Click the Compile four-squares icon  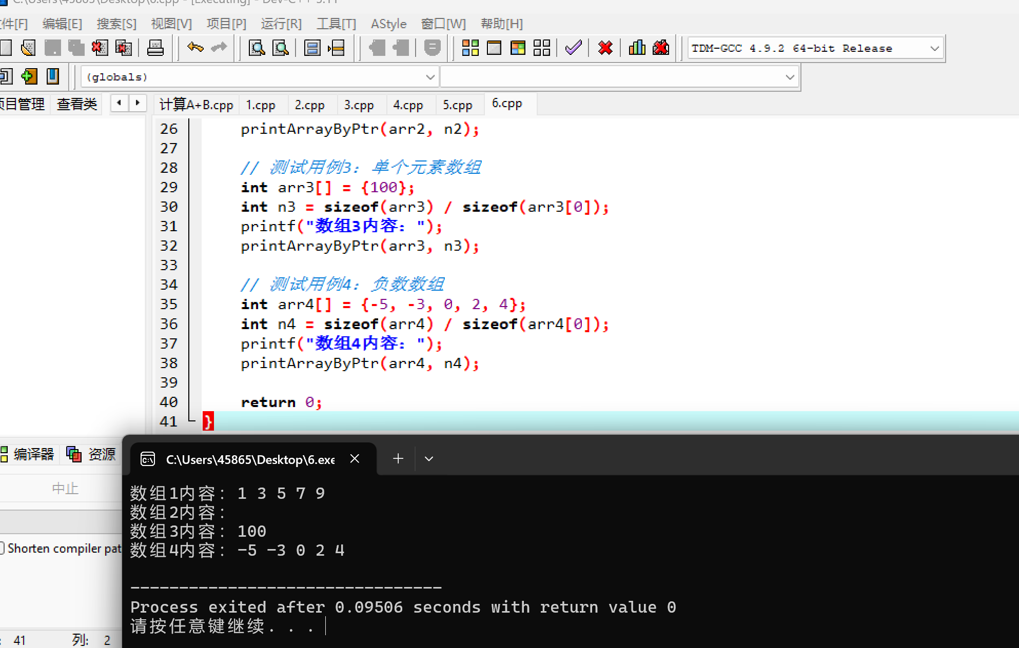[470, 48]
